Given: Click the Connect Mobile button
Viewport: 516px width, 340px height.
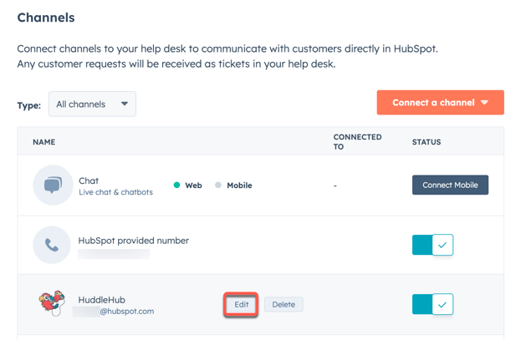Looking at the screenshot, I should click(x=450, y=185).
